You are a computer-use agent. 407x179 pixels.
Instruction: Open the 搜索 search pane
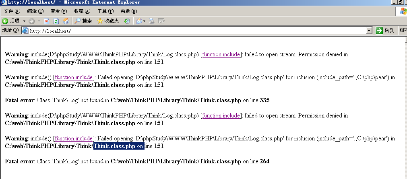(83, 21)
